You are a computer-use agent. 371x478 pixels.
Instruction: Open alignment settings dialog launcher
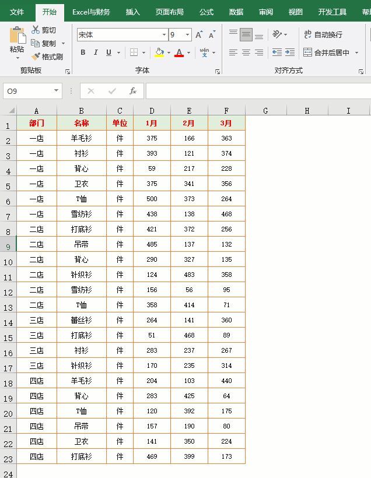(361, 72)
